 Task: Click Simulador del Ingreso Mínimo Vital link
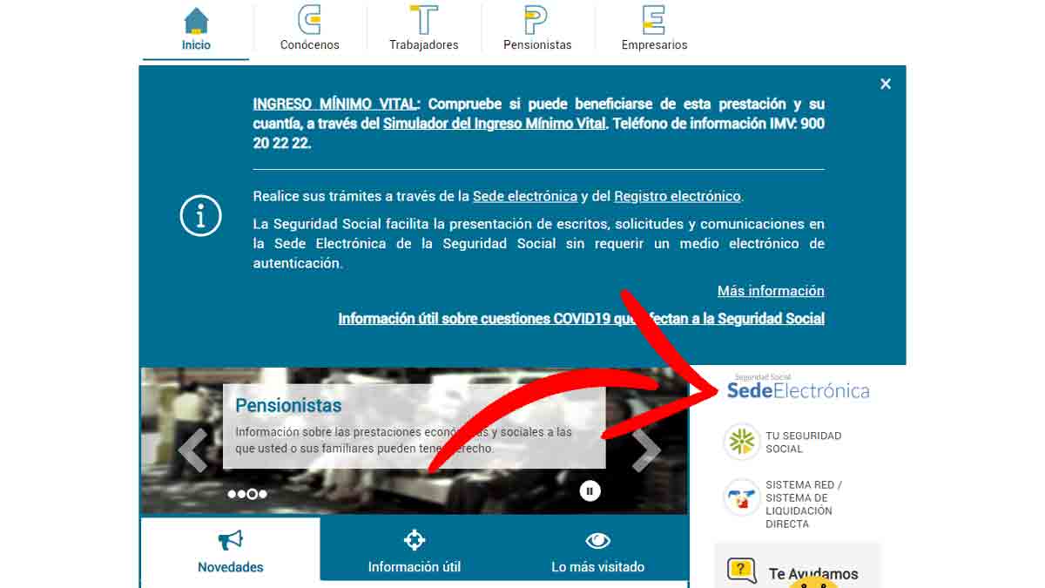494,124
